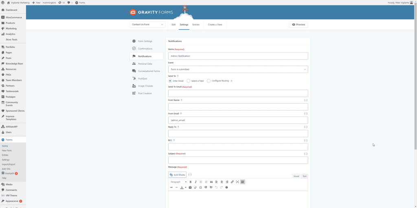Switch editor to the Text tab
417x208 pixels.
coord(305,176)
